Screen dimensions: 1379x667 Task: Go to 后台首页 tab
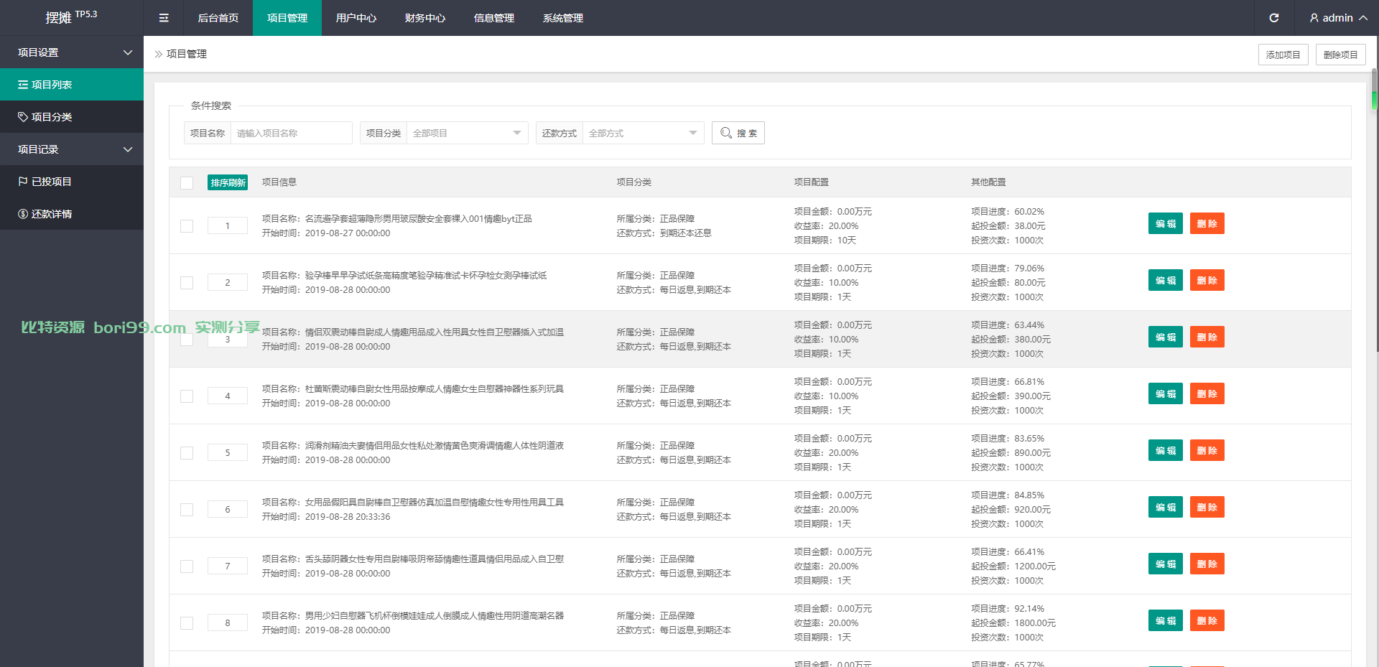coord(218,18)
